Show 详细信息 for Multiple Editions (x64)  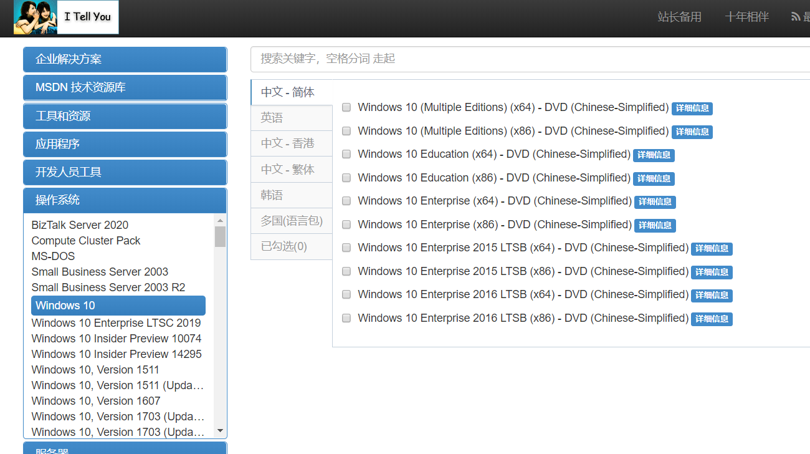tap(692, 109)
